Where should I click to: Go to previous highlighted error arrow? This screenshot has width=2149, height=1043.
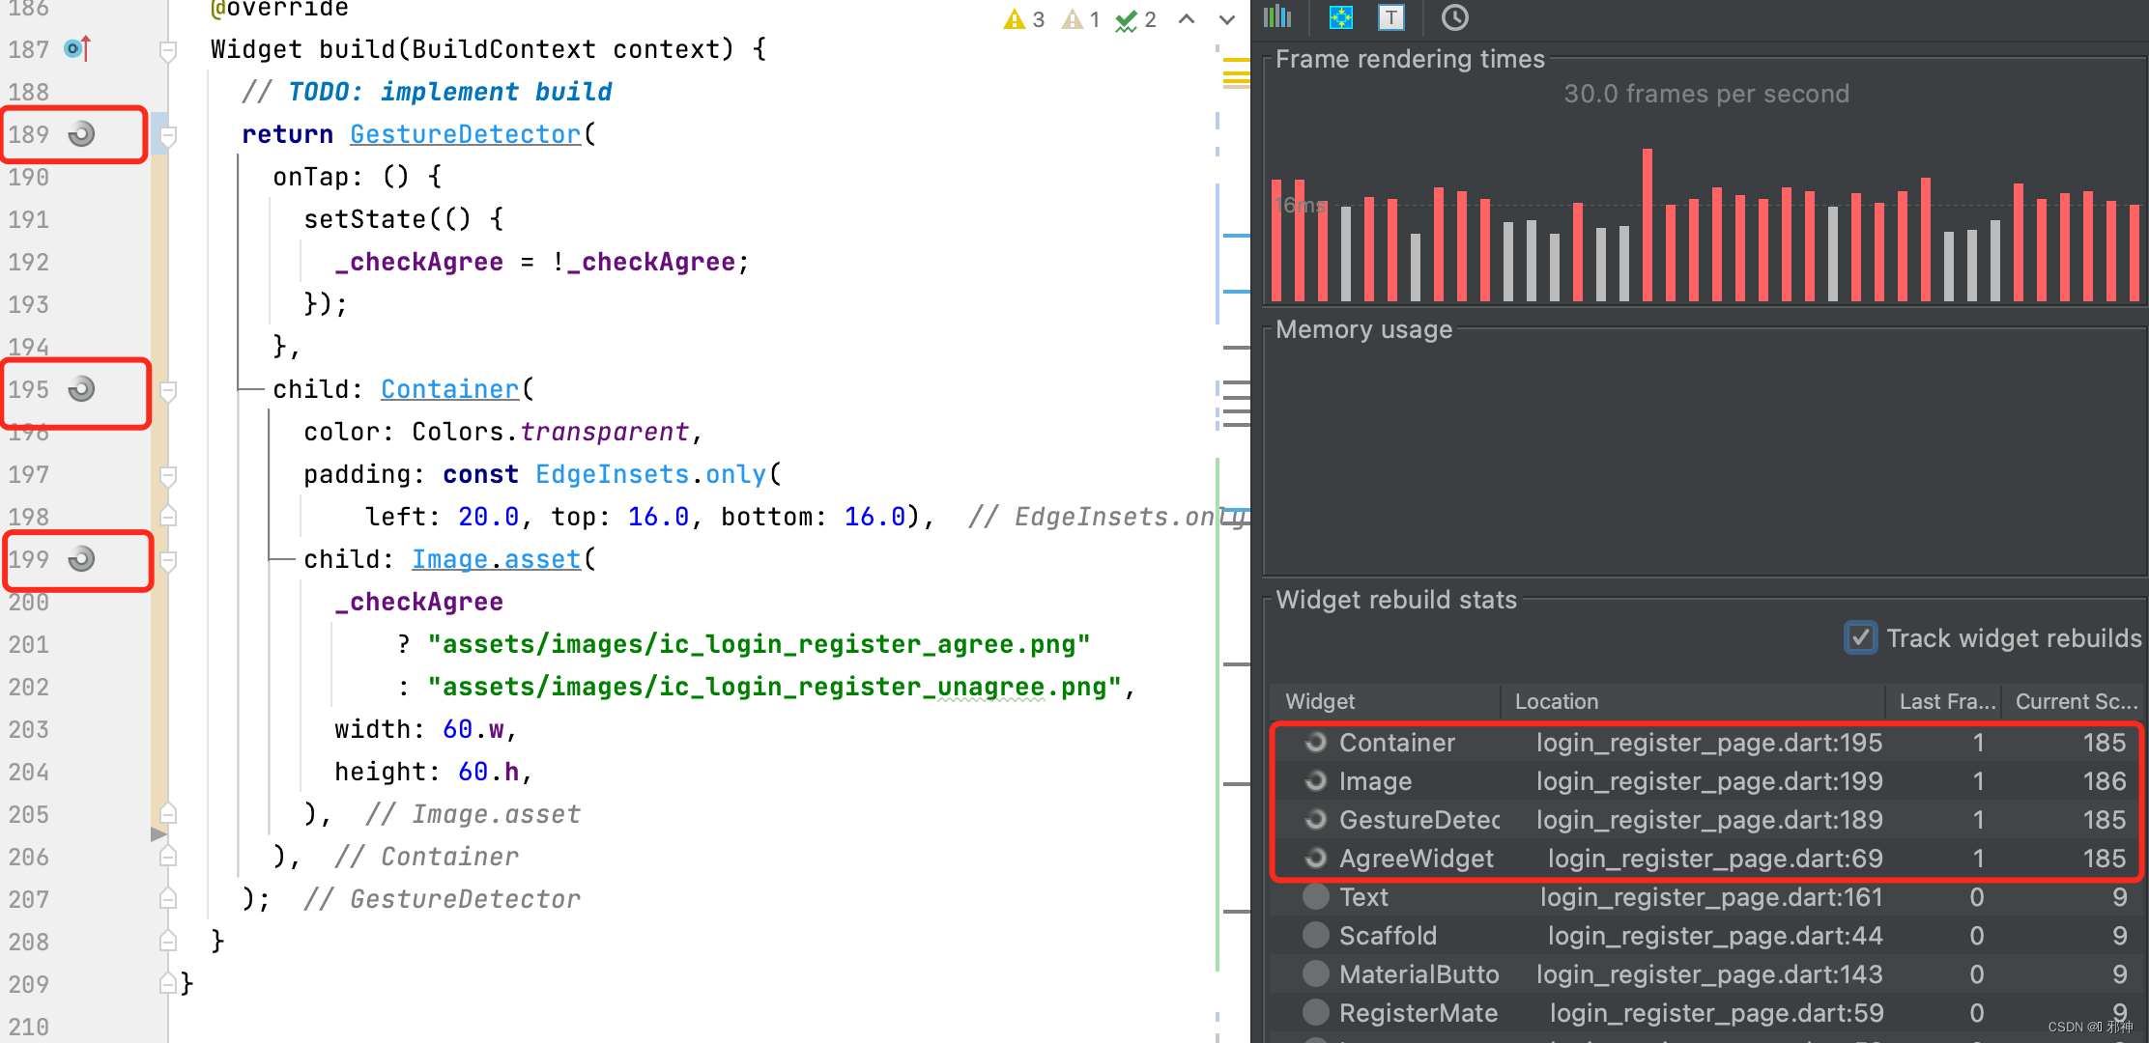coord(1187,19)
